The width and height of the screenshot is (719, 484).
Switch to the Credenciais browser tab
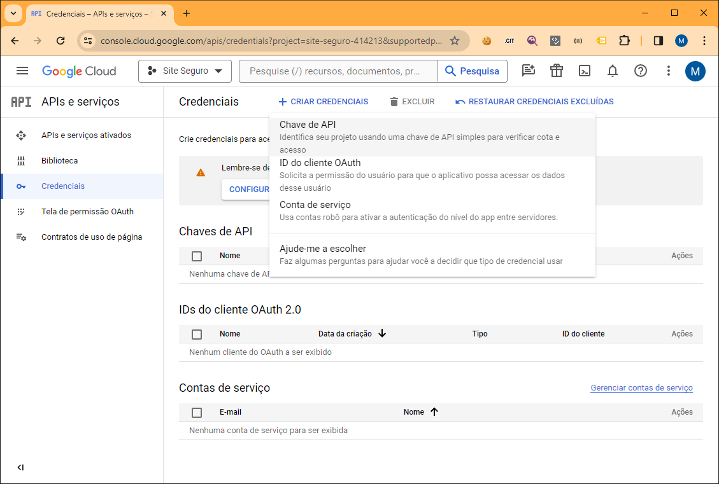[x=100, y=14]
